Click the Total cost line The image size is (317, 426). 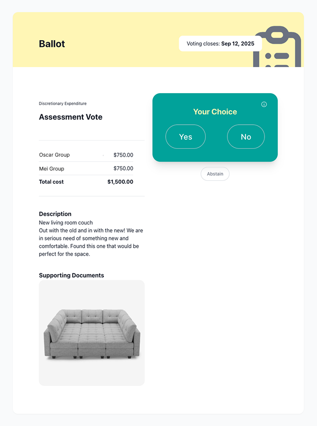tap(51, 181)
